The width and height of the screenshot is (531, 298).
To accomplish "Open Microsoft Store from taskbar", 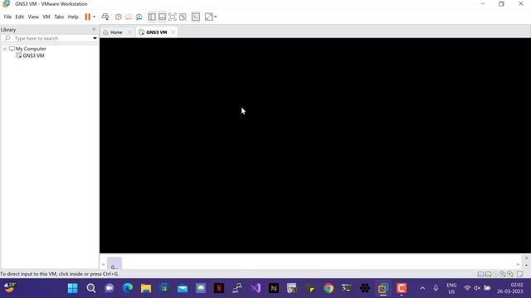I will pos(164,288).
